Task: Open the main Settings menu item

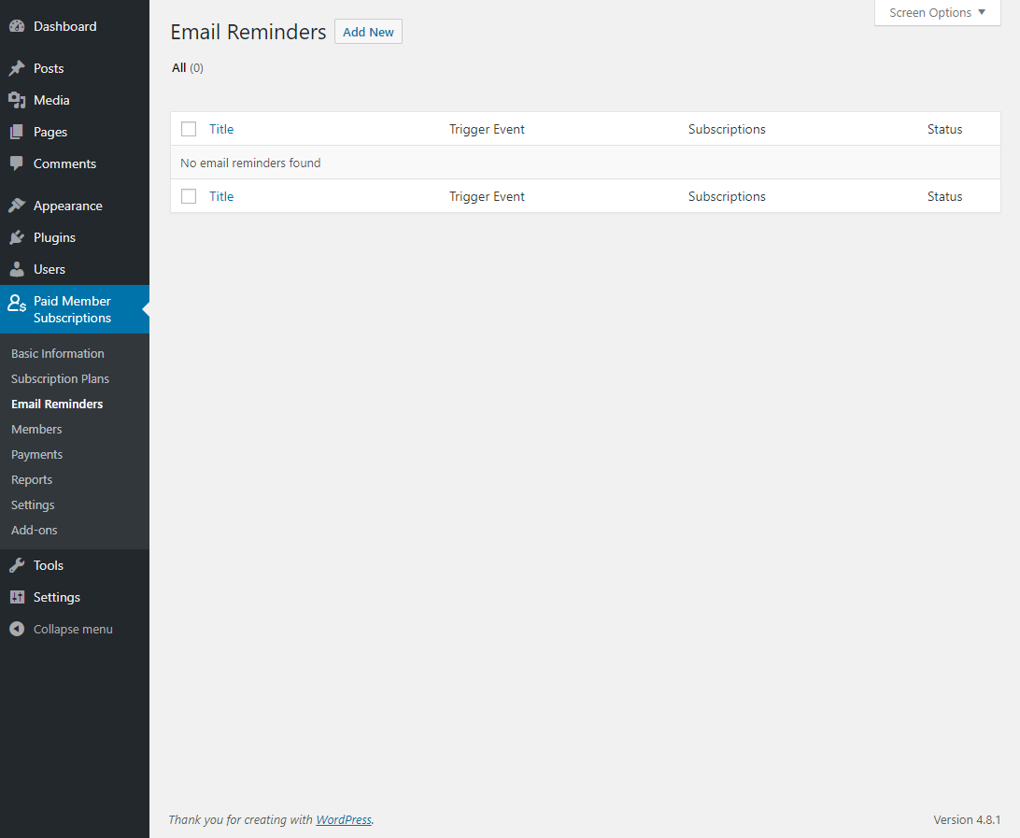Action: [57, 597]
